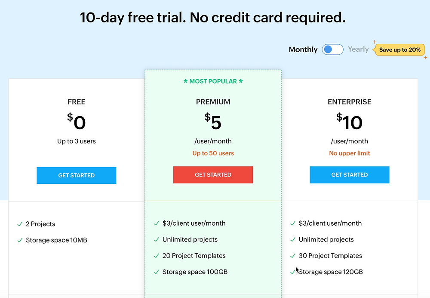This screenshot has width=430, height=298.
Task: Click the Save up to 20% badge
Action: (399, 50)
